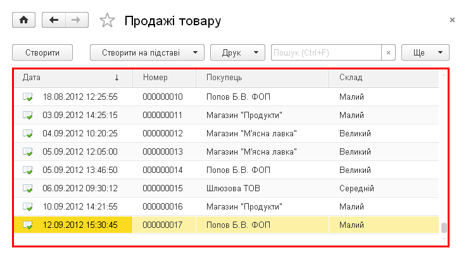Navigate forward with the right arrow
The height and width of the screenshot is (255, 466).
click(77, 20)
